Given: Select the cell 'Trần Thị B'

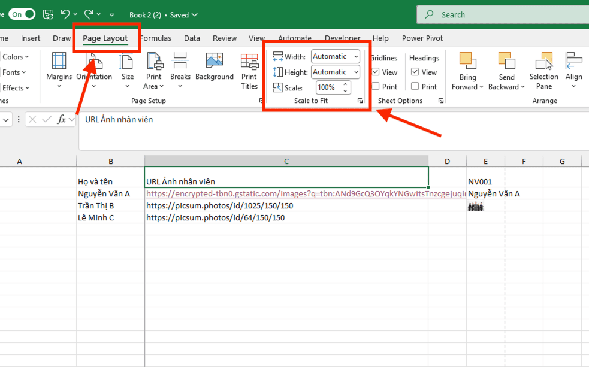Looking at the screenshot, I should (110, 205).
